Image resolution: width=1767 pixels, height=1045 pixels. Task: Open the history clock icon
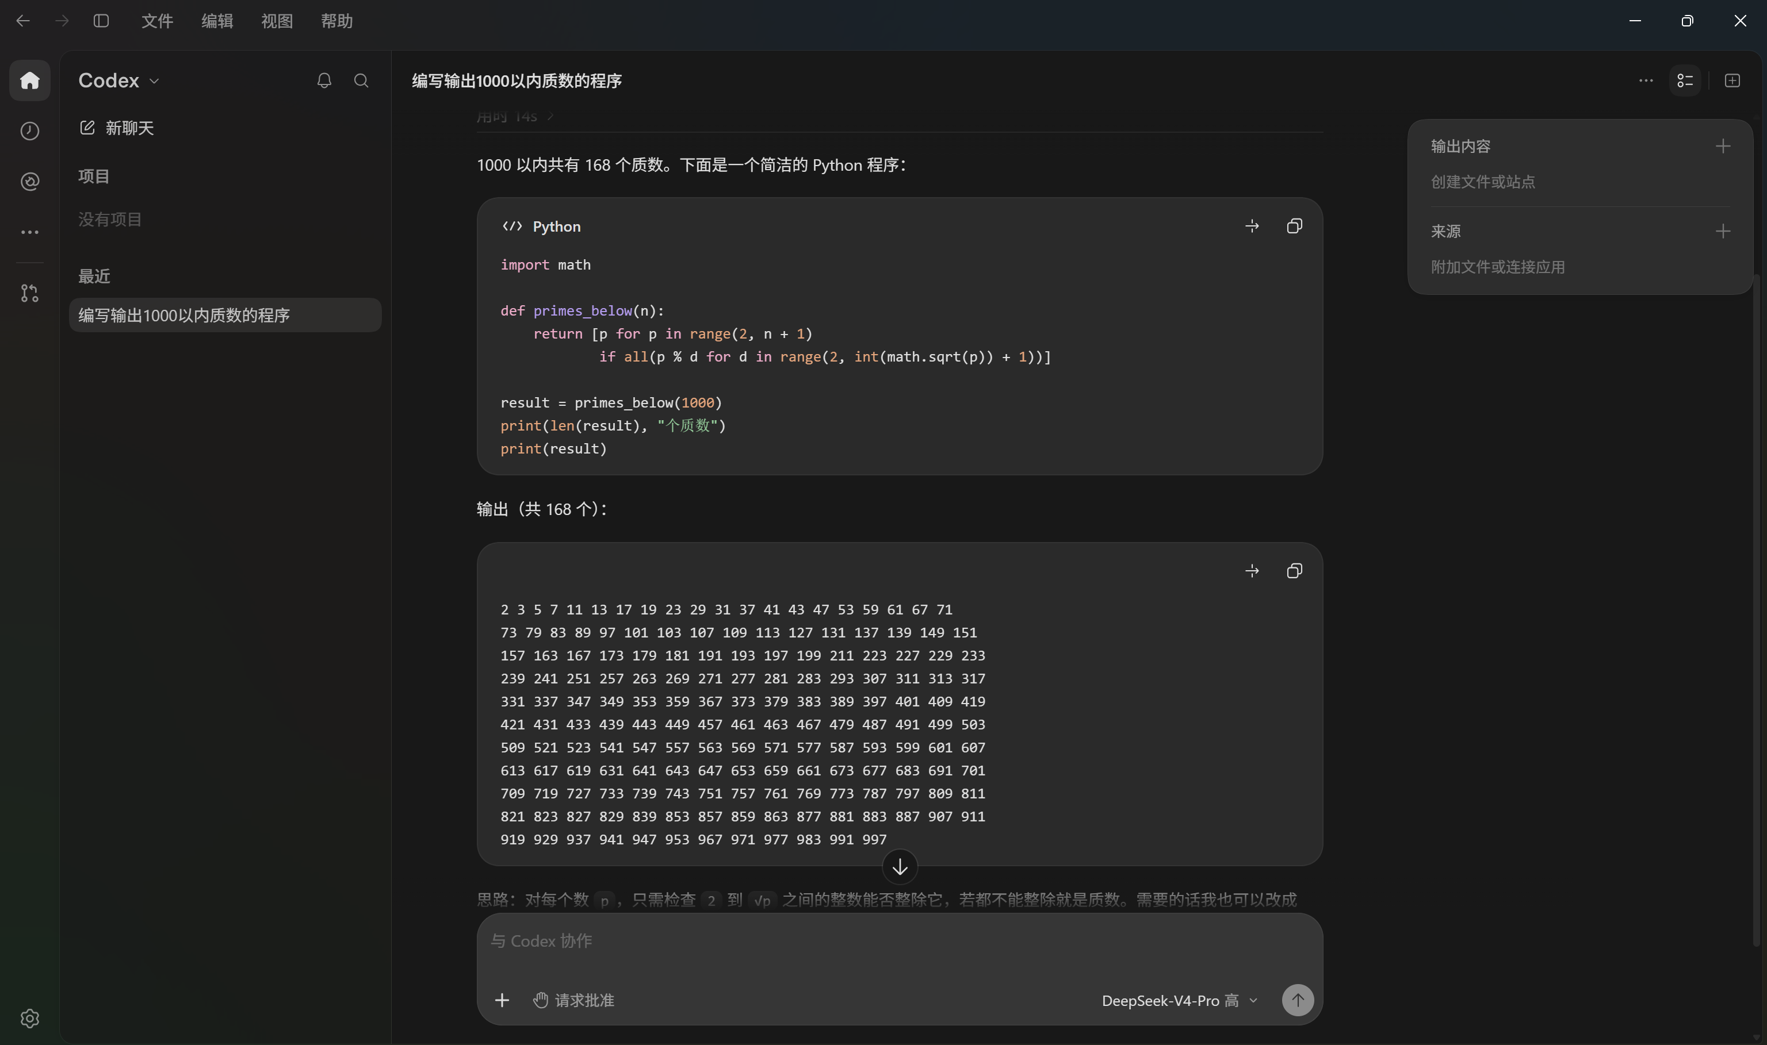[29, 131]
